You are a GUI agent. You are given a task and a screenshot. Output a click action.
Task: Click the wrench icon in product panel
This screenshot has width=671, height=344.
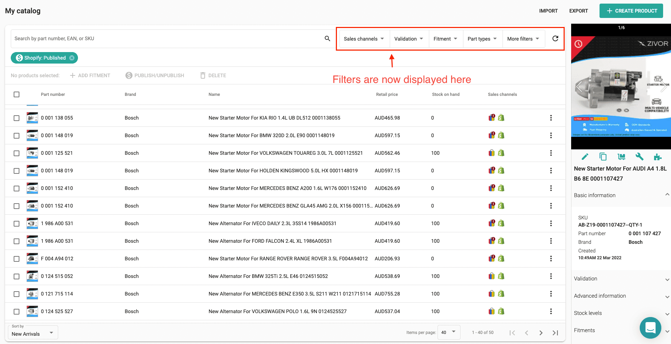[x=639, y=157]
